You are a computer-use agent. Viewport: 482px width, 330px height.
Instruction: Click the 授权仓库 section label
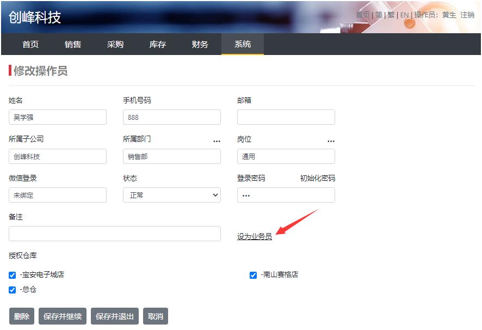[23, 255]
